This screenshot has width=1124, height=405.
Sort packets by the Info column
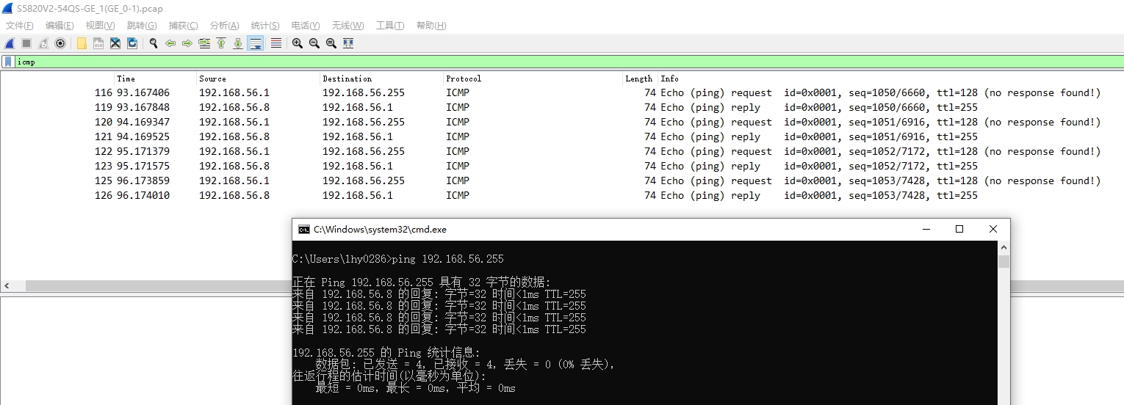(890, 79)
